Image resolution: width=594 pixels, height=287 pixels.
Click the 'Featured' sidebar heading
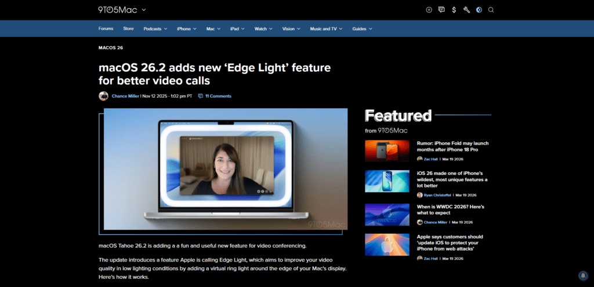[398, 116]
